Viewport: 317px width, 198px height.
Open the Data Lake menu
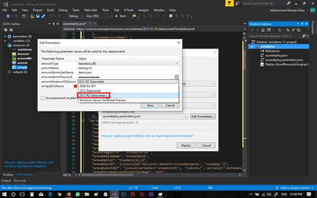(91, 10)
